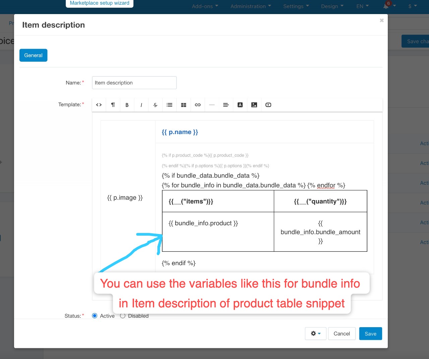Viewport: 429px width, 359px height.
Task: Select the Disabled status radio
Action: click(123, 316)
